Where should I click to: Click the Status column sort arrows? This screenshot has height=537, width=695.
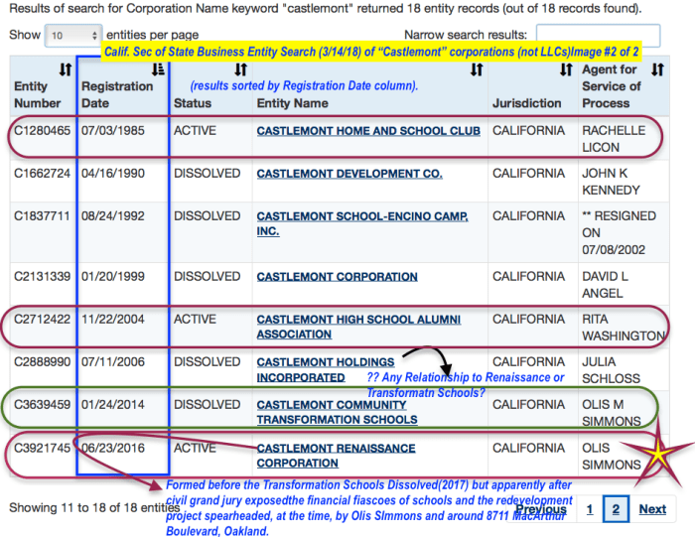240,69
